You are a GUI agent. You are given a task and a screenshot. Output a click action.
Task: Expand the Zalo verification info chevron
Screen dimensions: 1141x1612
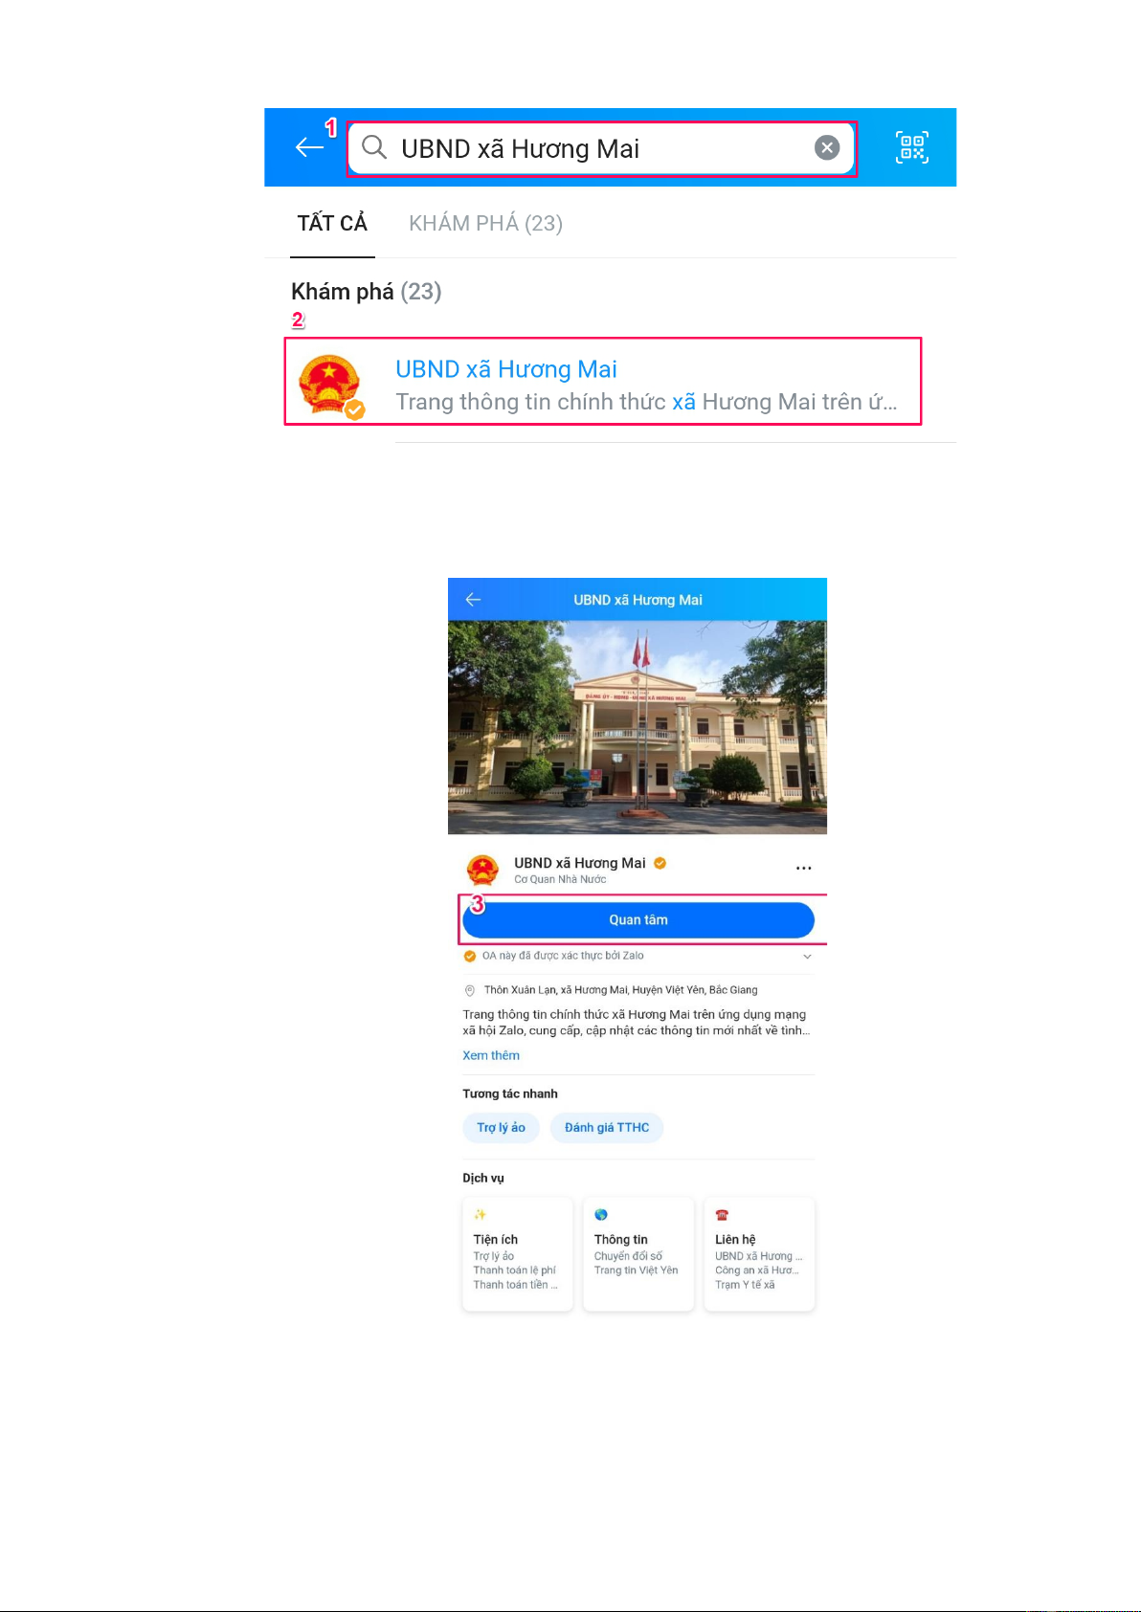click(x=807, y=957)
